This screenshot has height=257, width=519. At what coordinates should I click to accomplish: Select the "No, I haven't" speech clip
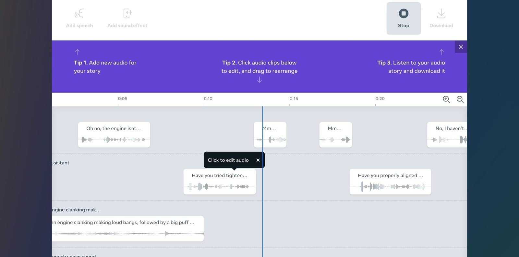(448, 134)
